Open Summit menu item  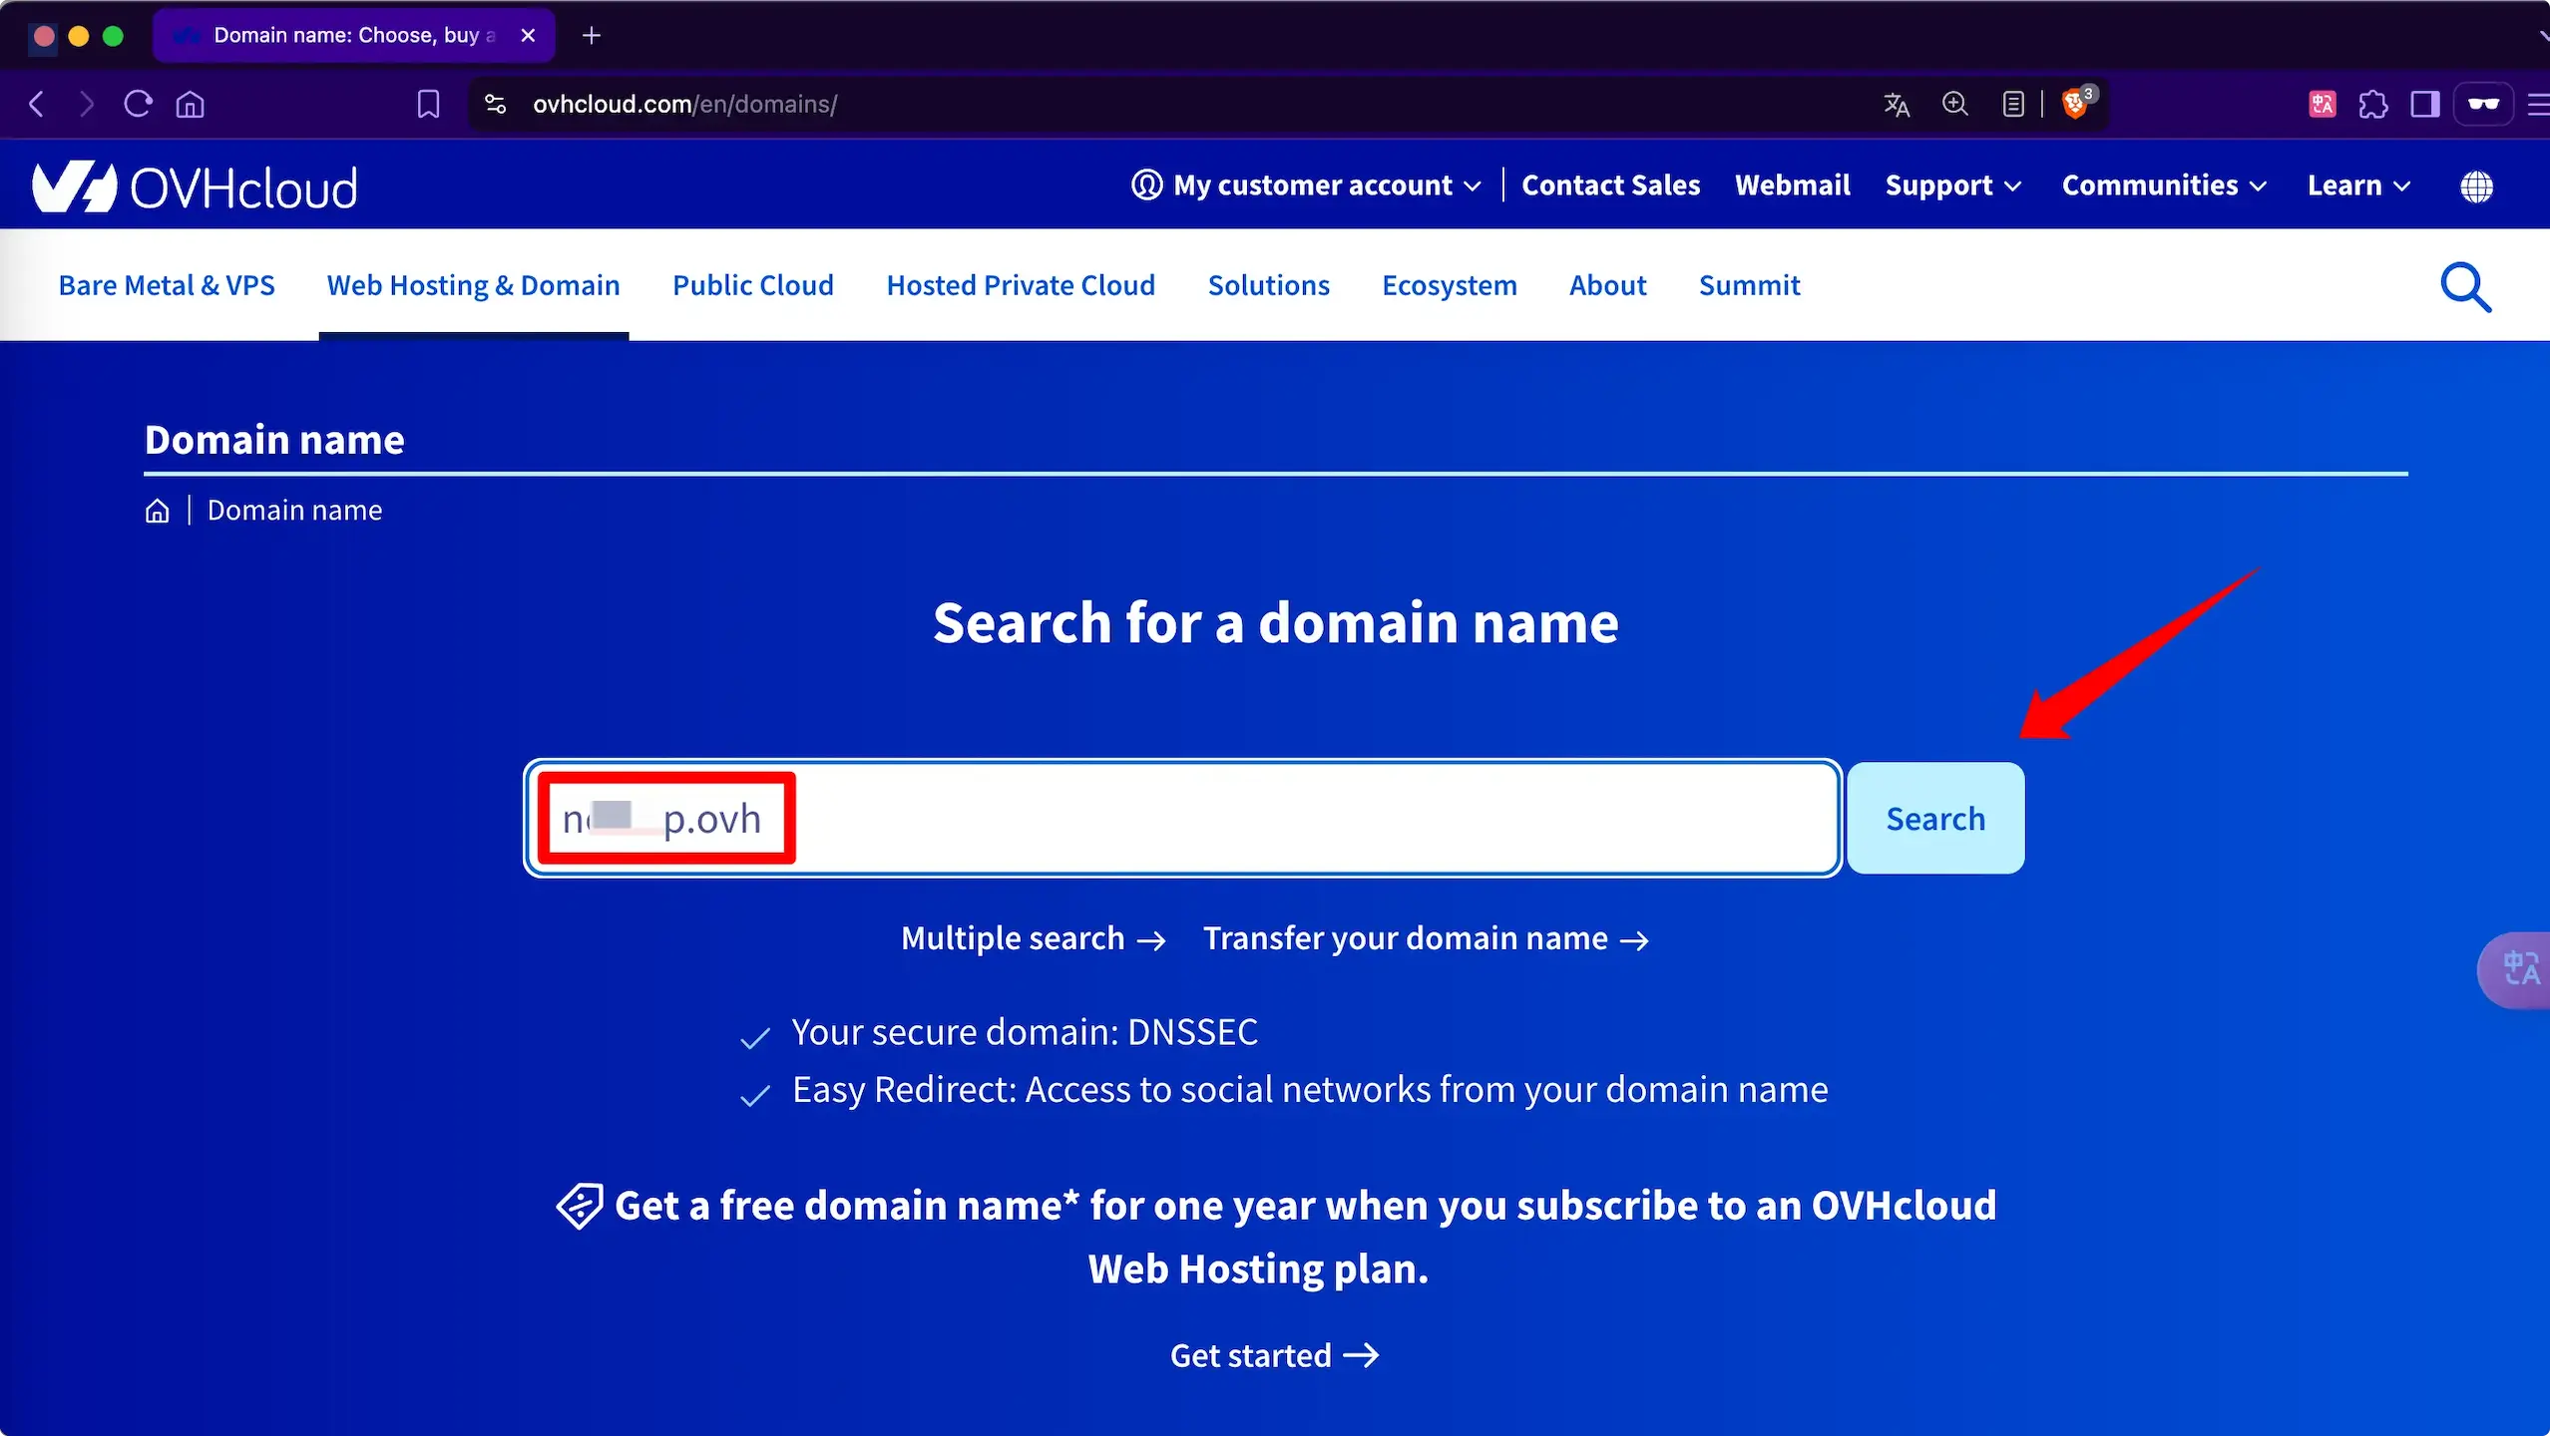tap(1750, 285)
